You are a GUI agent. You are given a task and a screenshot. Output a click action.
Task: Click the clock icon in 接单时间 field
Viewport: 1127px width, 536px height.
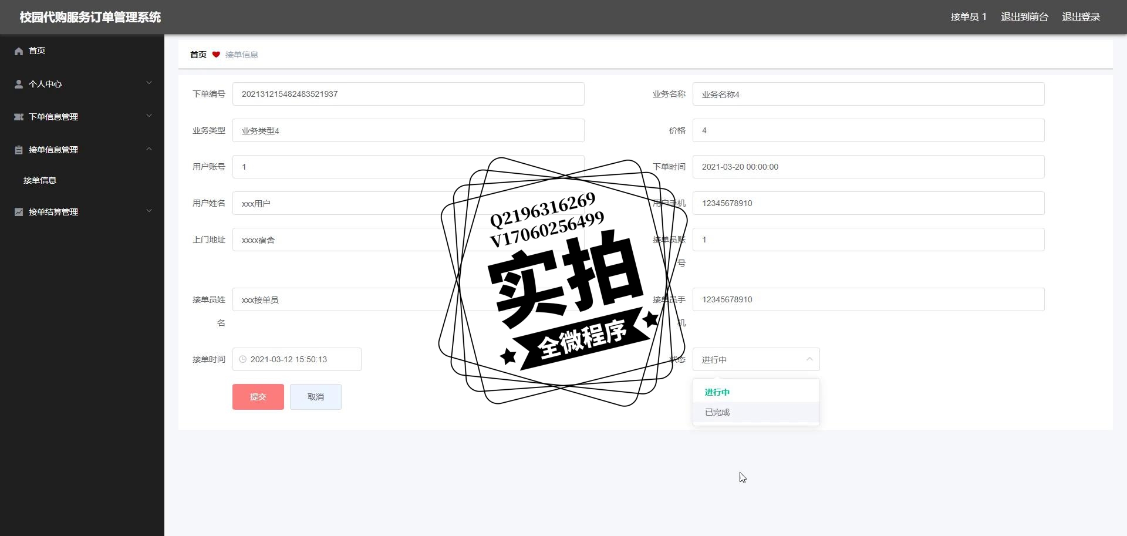pos(242,359)
